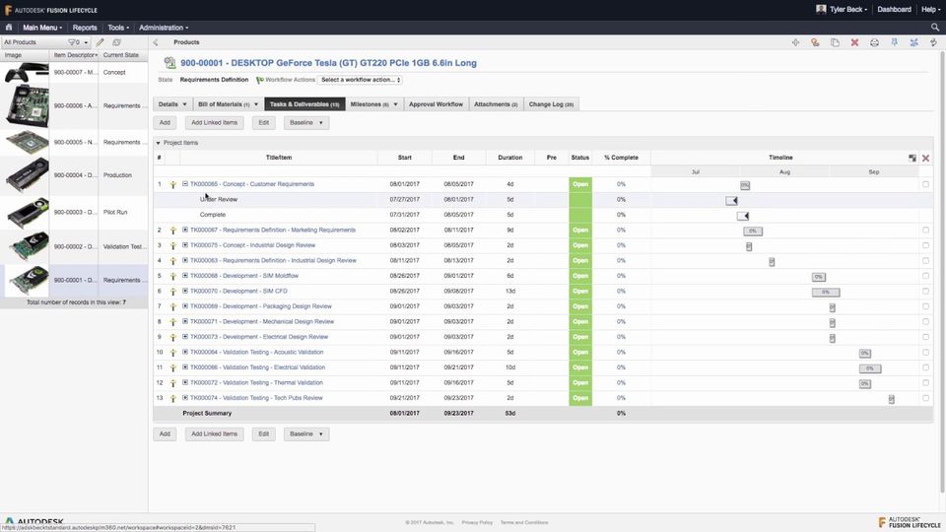Click the blue pin bookmark icon
The image size is (946, 532).
894,42
